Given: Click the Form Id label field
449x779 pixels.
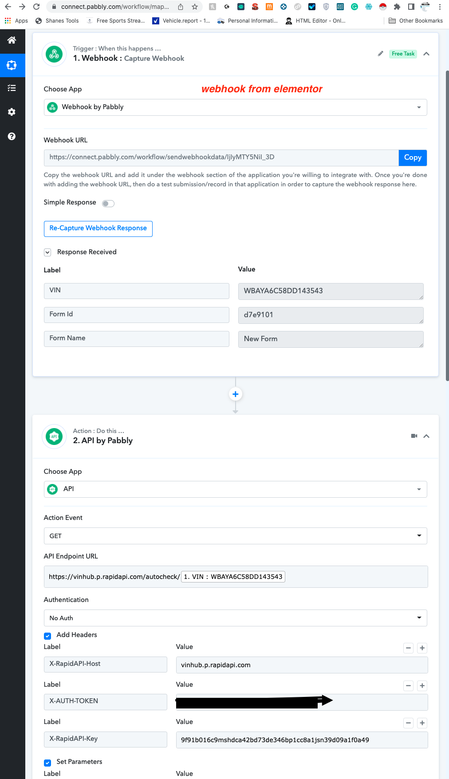Looking at the screenshot, I should [x=137, y=315].
